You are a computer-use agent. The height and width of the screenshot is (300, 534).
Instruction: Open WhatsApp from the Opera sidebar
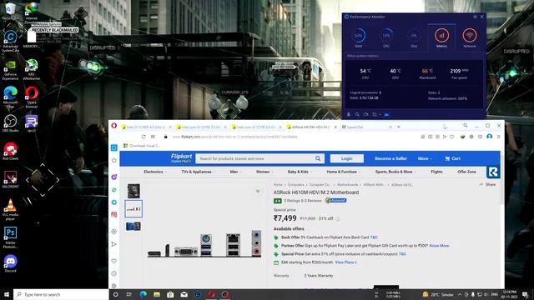click(x=114, y=190)
